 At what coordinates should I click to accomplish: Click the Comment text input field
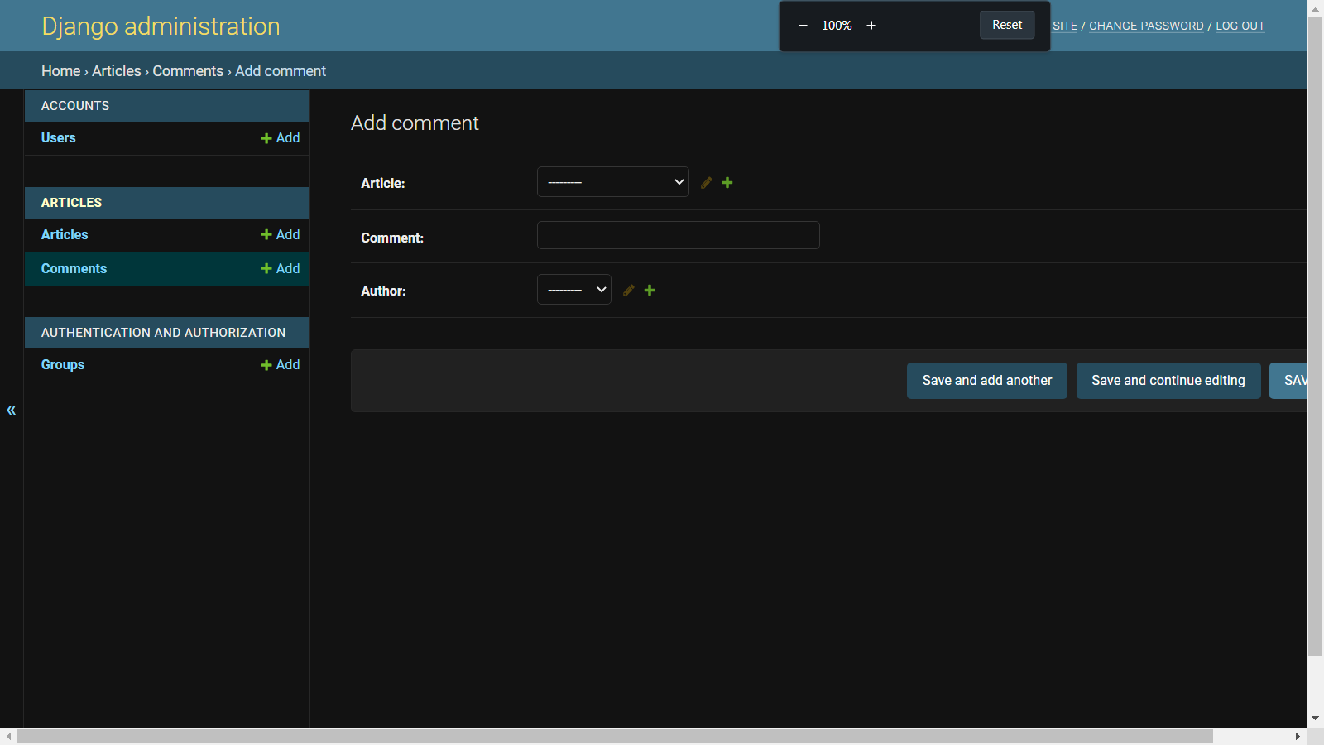click(x=679, y=235)
